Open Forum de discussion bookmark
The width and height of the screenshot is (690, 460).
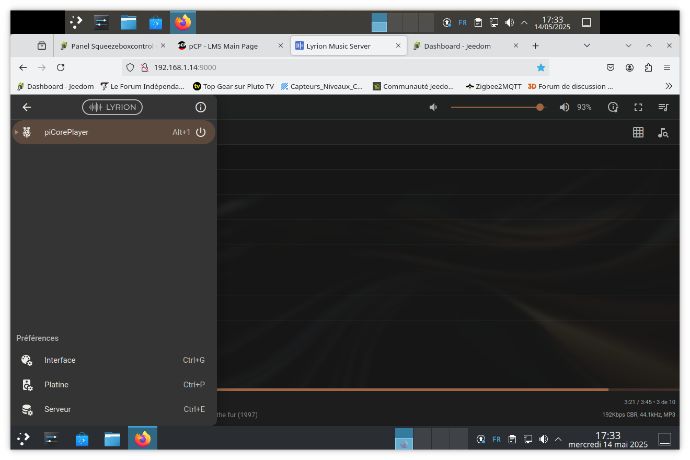coord(570,86)
